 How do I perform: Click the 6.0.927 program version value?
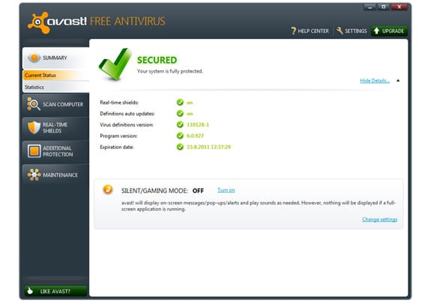click(x=195, y=136)
